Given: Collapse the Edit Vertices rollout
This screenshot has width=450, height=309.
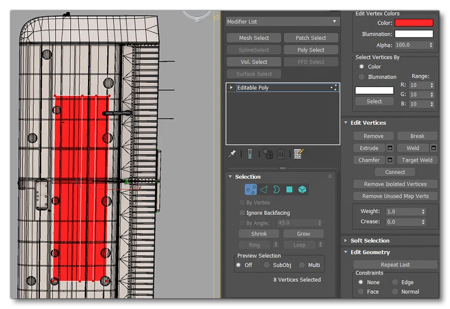Looking at the screenshot, I should pos(346,122).
